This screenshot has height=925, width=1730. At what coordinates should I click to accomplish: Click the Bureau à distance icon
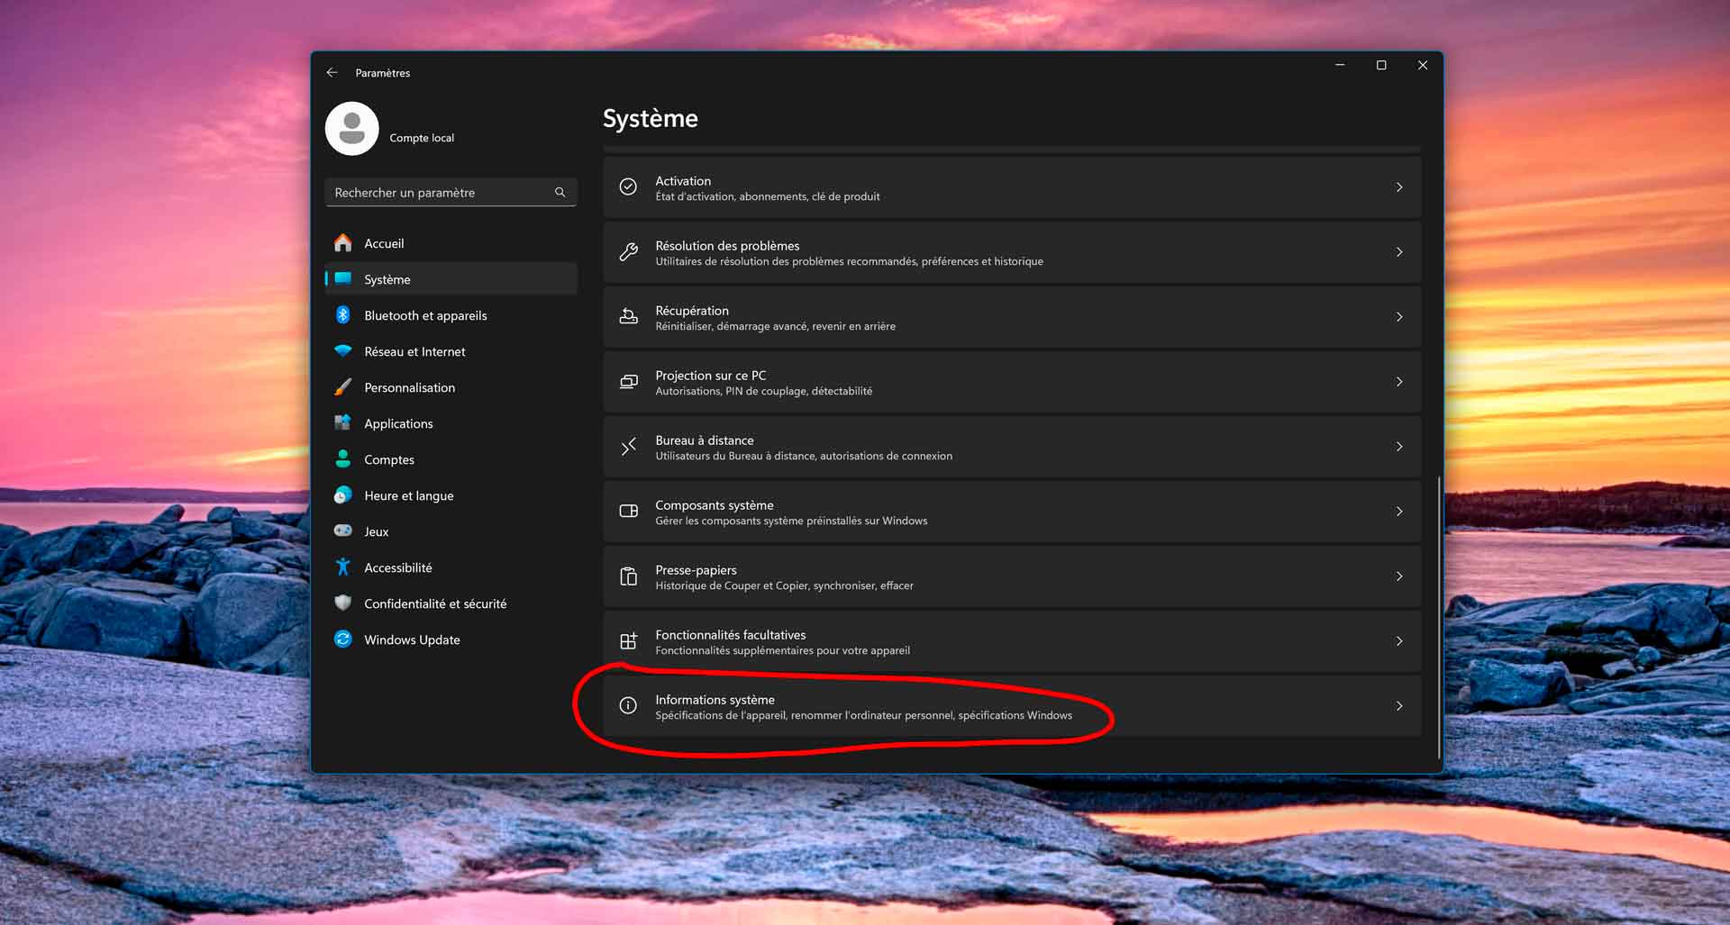628,447
